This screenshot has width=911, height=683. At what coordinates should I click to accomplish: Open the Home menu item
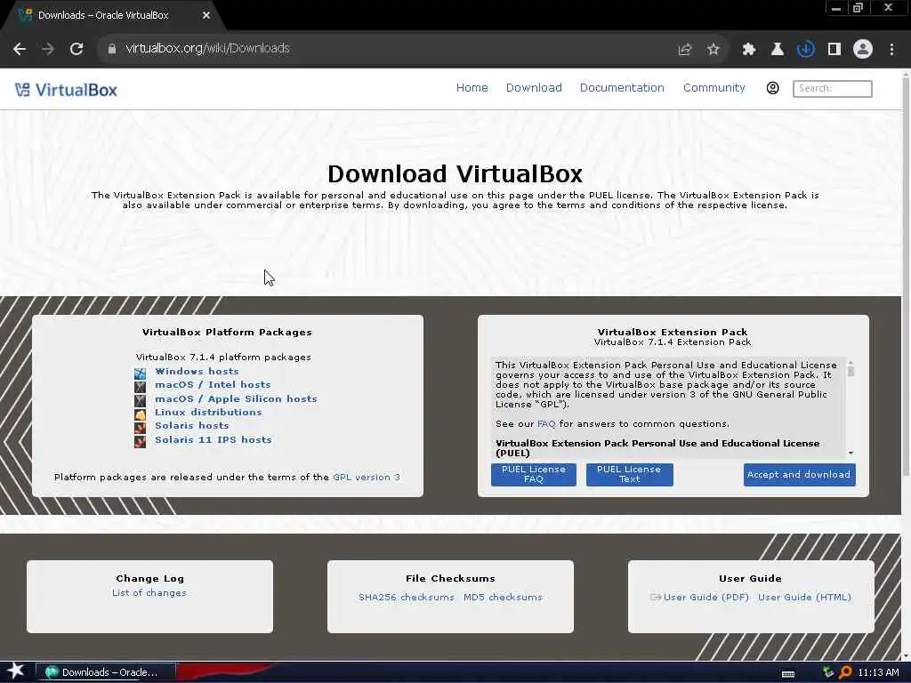click(472, 88)
